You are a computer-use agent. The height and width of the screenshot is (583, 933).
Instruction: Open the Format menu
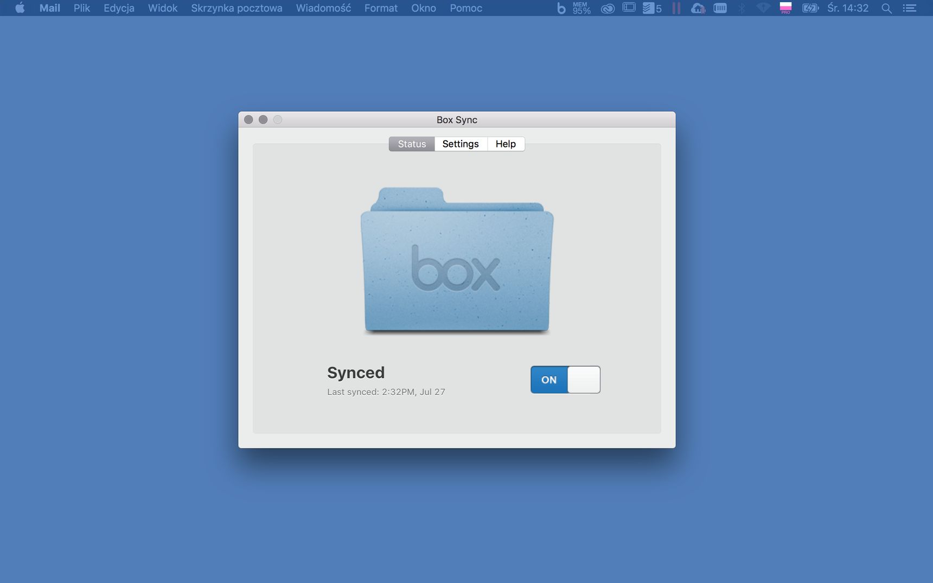click(381, 8)
